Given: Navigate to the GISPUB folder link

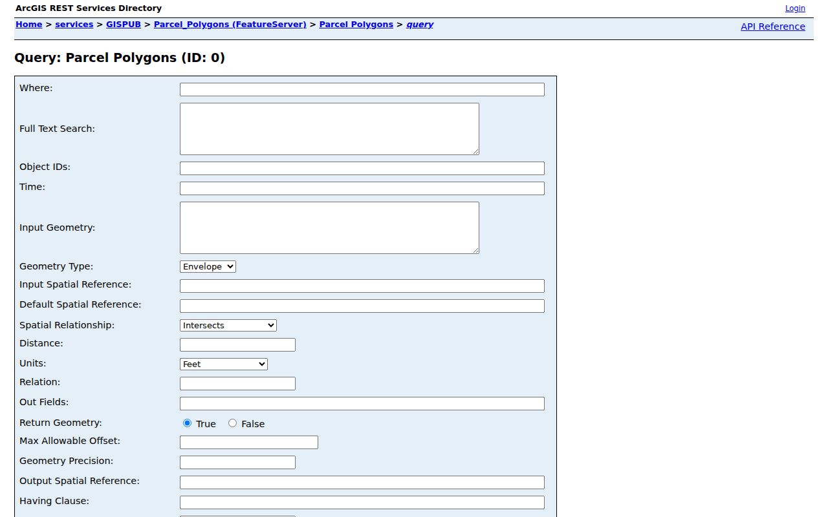Looking at the screenshot, I should coord(124,25).
